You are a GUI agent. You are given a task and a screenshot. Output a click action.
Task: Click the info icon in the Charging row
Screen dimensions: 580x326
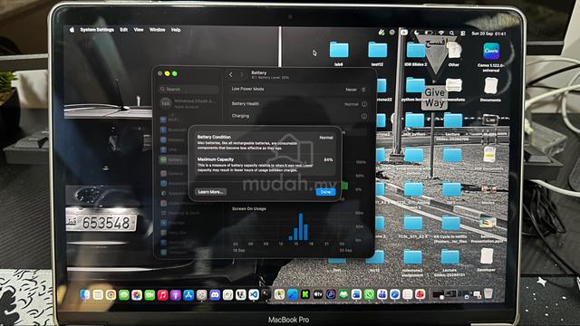point(364,116)
